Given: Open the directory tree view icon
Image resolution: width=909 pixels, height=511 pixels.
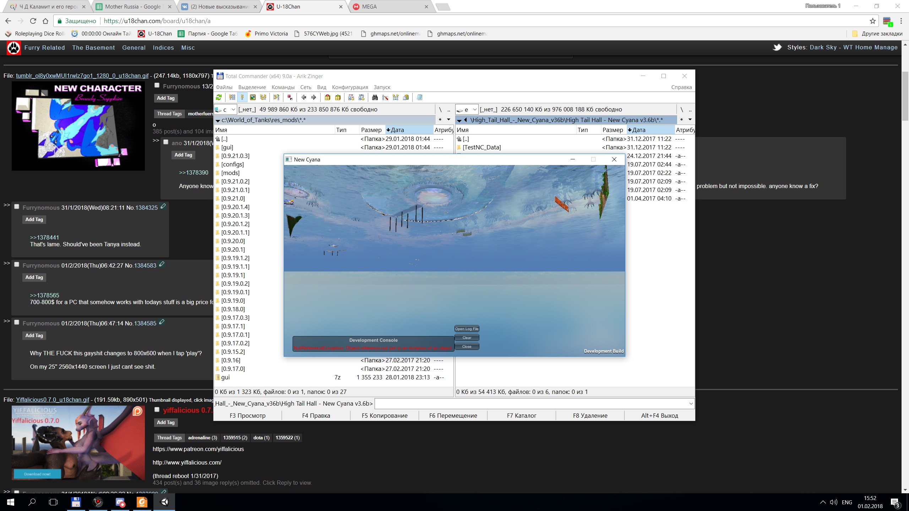Looking at the screenshot, I should click(x=263, y=97).
